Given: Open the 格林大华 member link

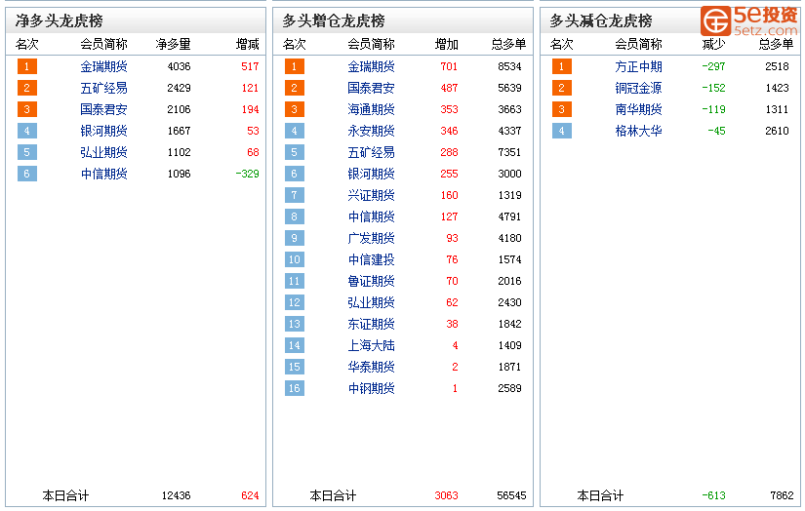Looking at the screenshot, I should coord(639,131).
